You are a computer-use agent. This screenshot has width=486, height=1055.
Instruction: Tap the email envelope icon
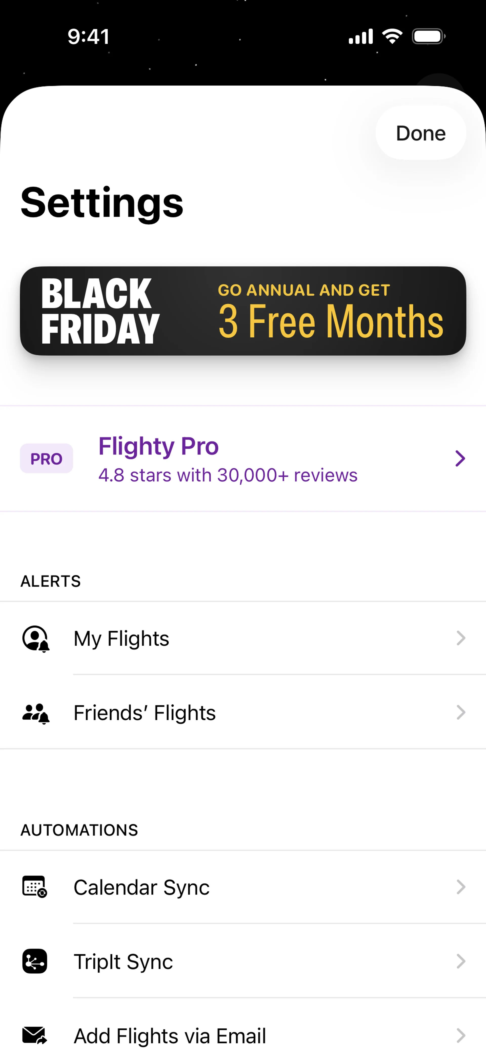(x=35, y=1035)
